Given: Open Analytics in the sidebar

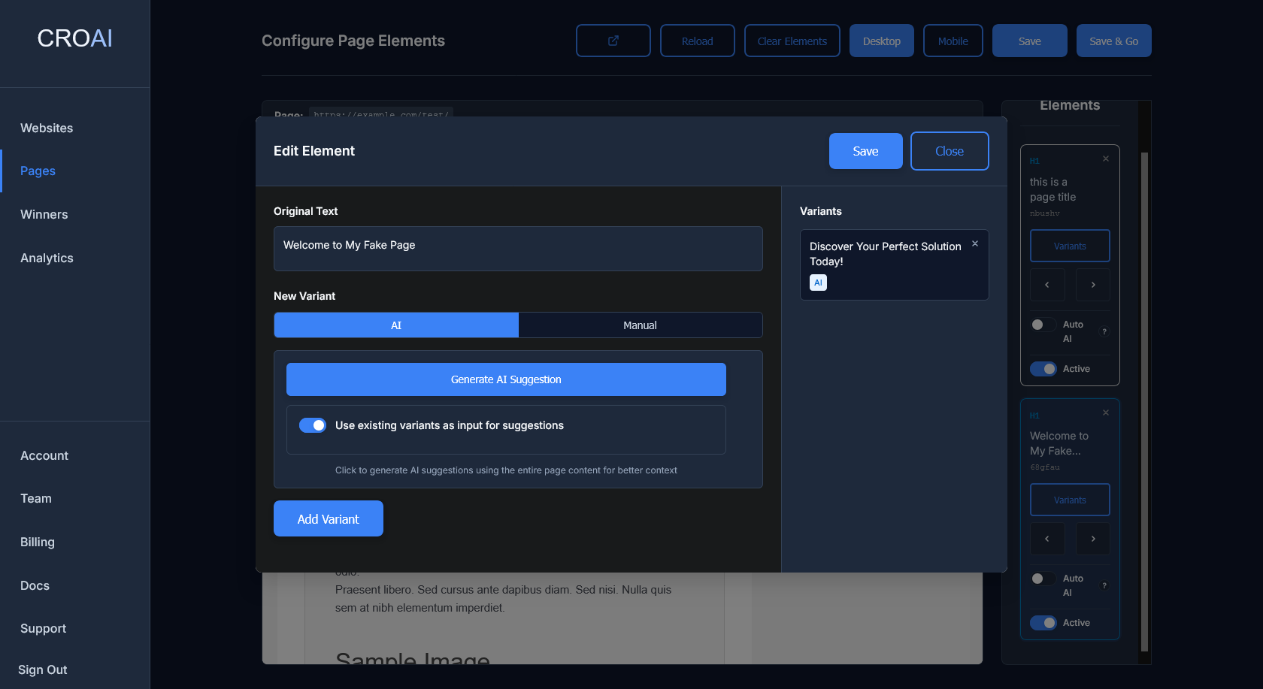Looking at the screenshot, I should coord(47,258).
